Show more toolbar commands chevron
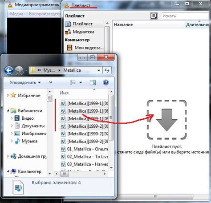The height and width of the screenshot is (203, 211). click(x=51, y=82)
